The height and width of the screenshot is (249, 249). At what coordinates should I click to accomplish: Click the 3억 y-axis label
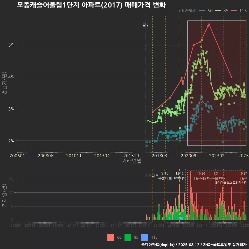click(x=11, y=109)
